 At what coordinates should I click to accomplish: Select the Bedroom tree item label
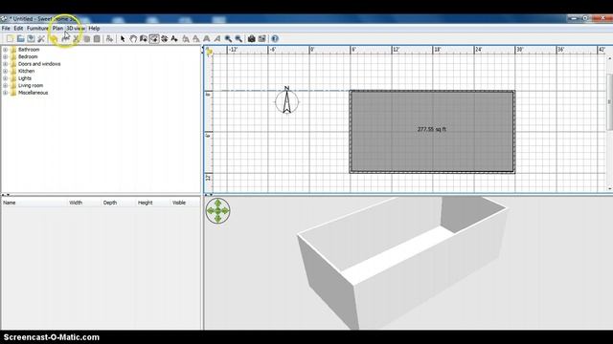[x=28, y=56]
